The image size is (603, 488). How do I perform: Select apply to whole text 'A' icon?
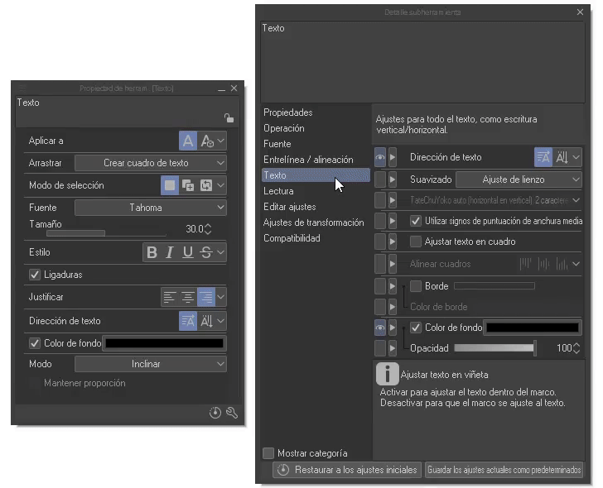(x=188, y=141)
